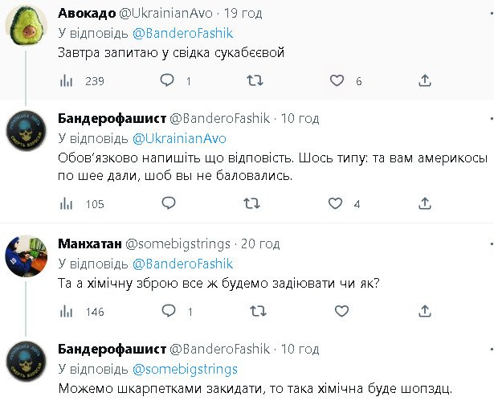Reply to the Манхатан tweet
Image resolution: width=494 pixels, height=401 pixels.
167,311
